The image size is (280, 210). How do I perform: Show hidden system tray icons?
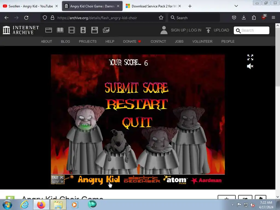click(232, 205)
